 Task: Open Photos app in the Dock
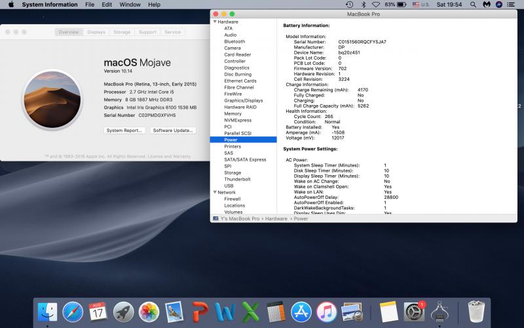pos(149,312)
